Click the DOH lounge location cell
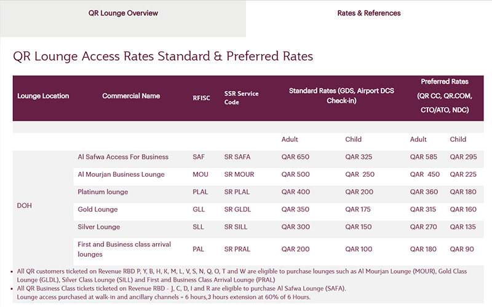 (24, 206)
